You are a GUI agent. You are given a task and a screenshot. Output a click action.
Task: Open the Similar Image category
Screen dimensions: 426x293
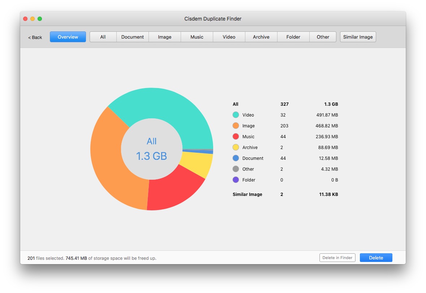tap(358, 36)
